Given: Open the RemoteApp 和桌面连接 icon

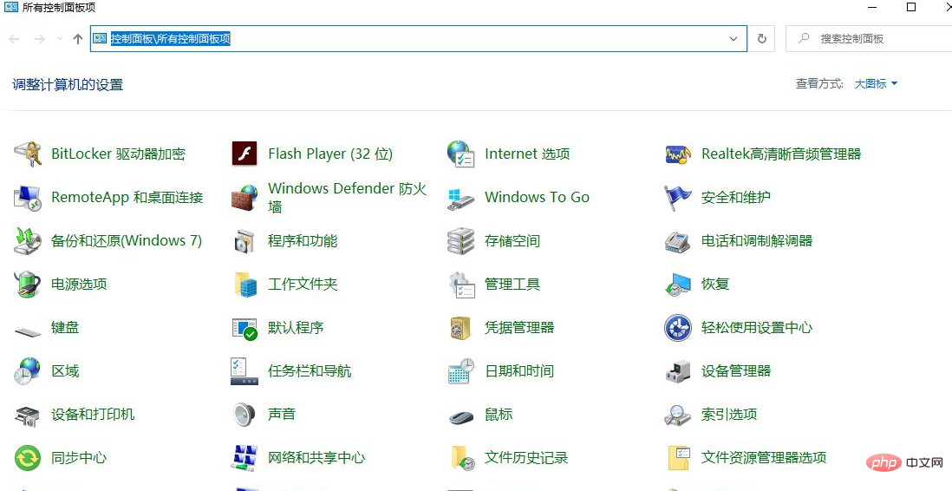Looking at the screenshot, I should click(x=28, y=198).
